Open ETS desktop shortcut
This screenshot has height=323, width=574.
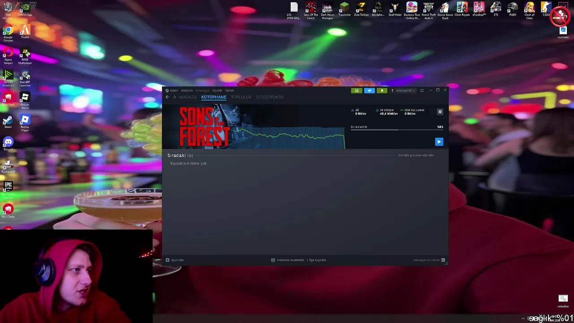(496, 9)
